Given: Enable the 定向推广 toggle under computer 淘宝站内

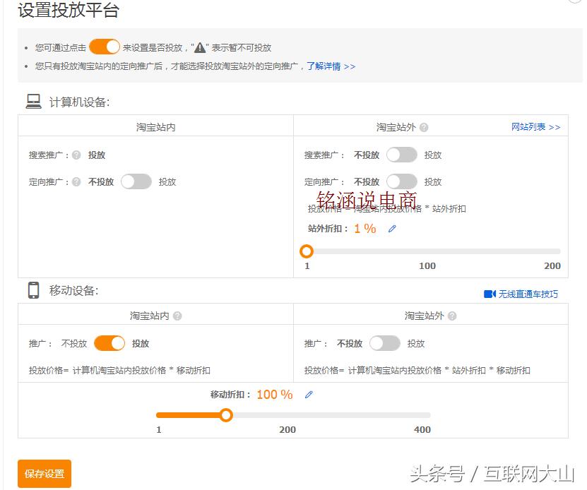Looking at the screenshot, I should [x=136, y=181].
